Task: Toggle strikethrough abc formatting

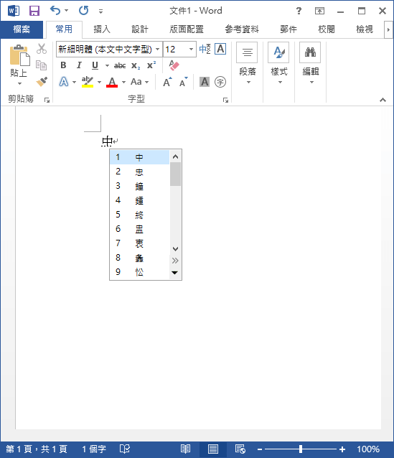Action: (120, 66)
